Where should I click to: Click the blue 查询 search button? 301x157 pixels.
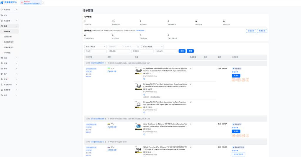point(182,51)
